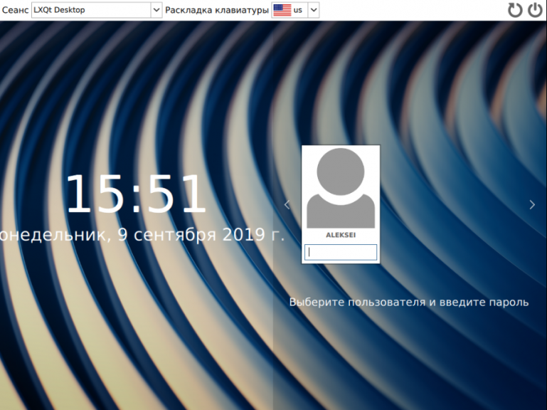Expand the keyboard layout dropdown arrow
The image size is (547, 410).
tap(314, 10)
